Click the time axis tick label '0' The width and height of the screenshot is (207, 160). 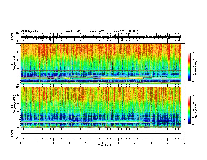tap(21, 143)
